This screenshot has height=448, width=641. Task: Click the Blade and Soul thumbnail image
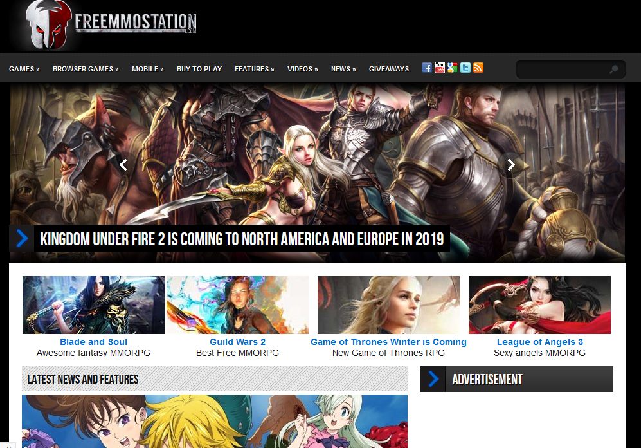(93, 305)
